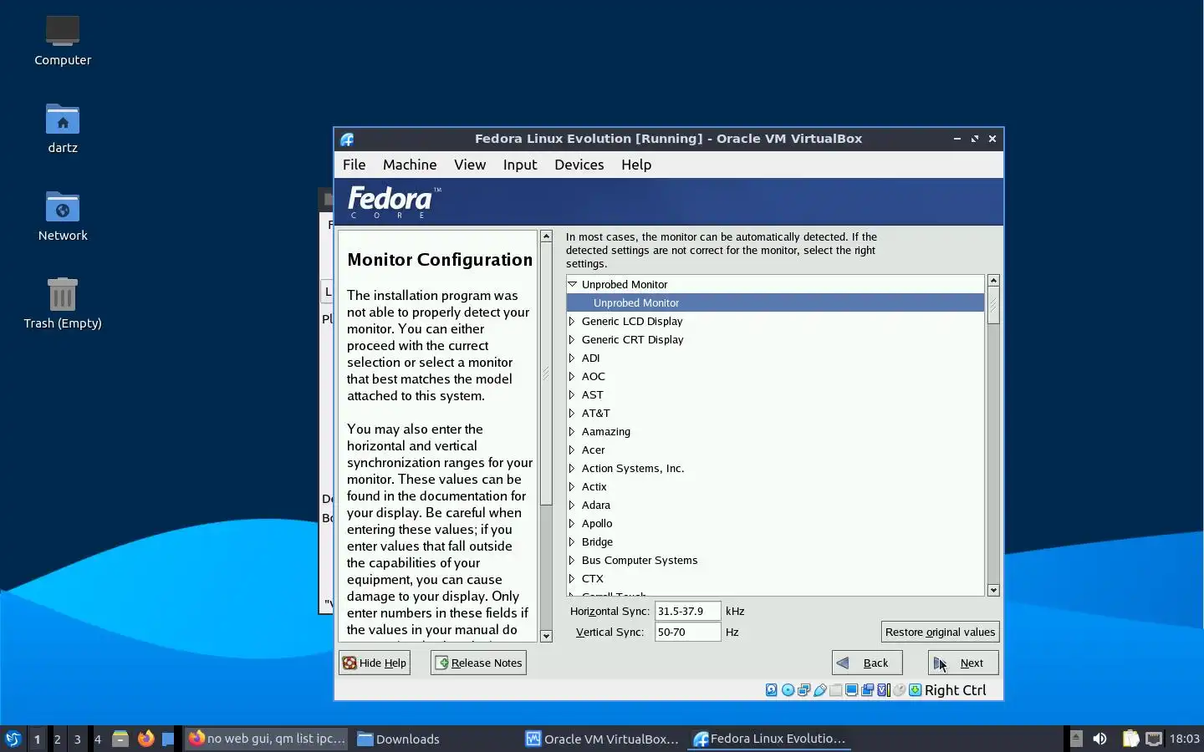The height and width of the screenshot is (752, 1204).
Task: Click the Vertical Sync input field
Action: (687, 632)
